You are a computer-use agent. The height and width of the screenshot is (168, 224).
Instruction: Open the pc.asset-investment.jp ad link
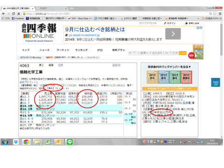coord(84,35)
